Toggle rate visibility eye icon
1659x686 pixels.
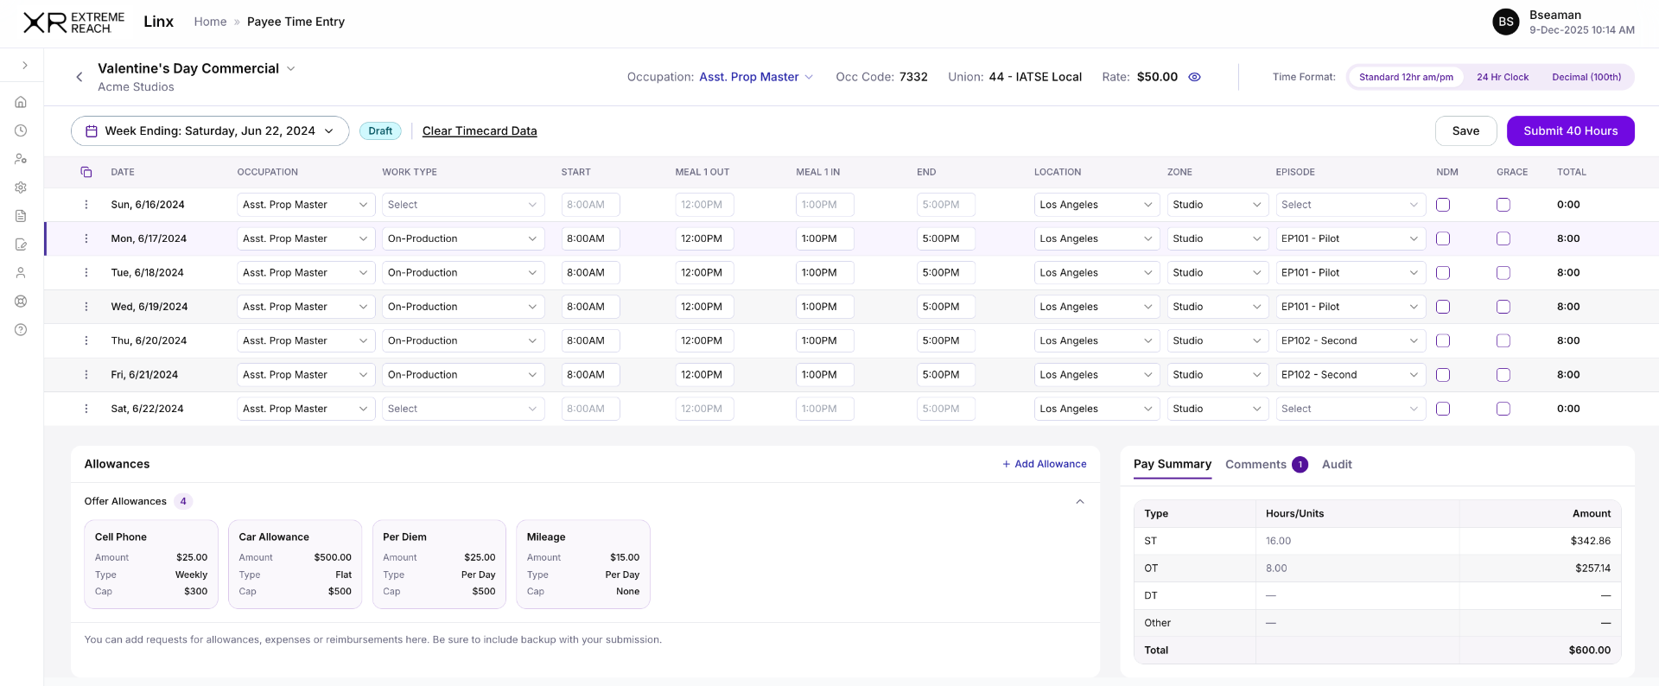tap(1195, 77)
